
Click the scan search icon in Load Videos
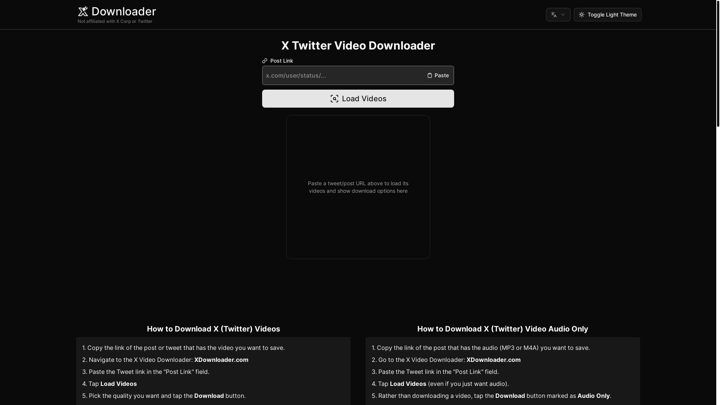[334, 99]
